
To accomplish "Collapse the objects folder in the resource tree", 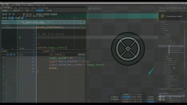I will [161, 29].
